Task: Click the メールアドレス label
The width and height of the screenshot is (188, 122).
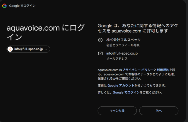Action: [117, 59]
